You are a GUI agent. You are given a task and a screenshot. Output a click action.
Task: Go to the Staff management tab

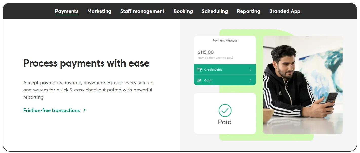142,11
